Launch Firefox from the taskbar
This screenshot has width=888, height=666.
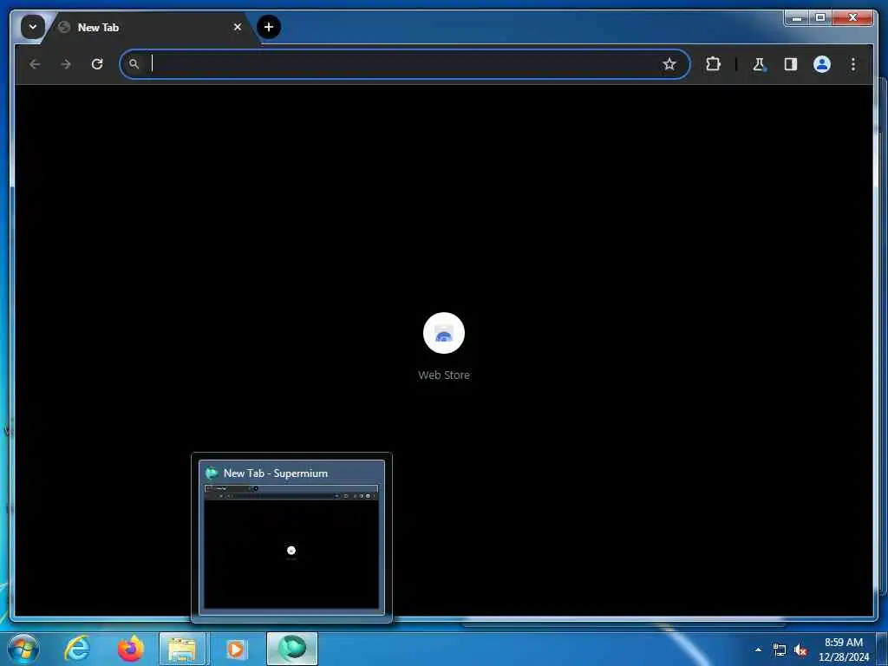point(130,649)
